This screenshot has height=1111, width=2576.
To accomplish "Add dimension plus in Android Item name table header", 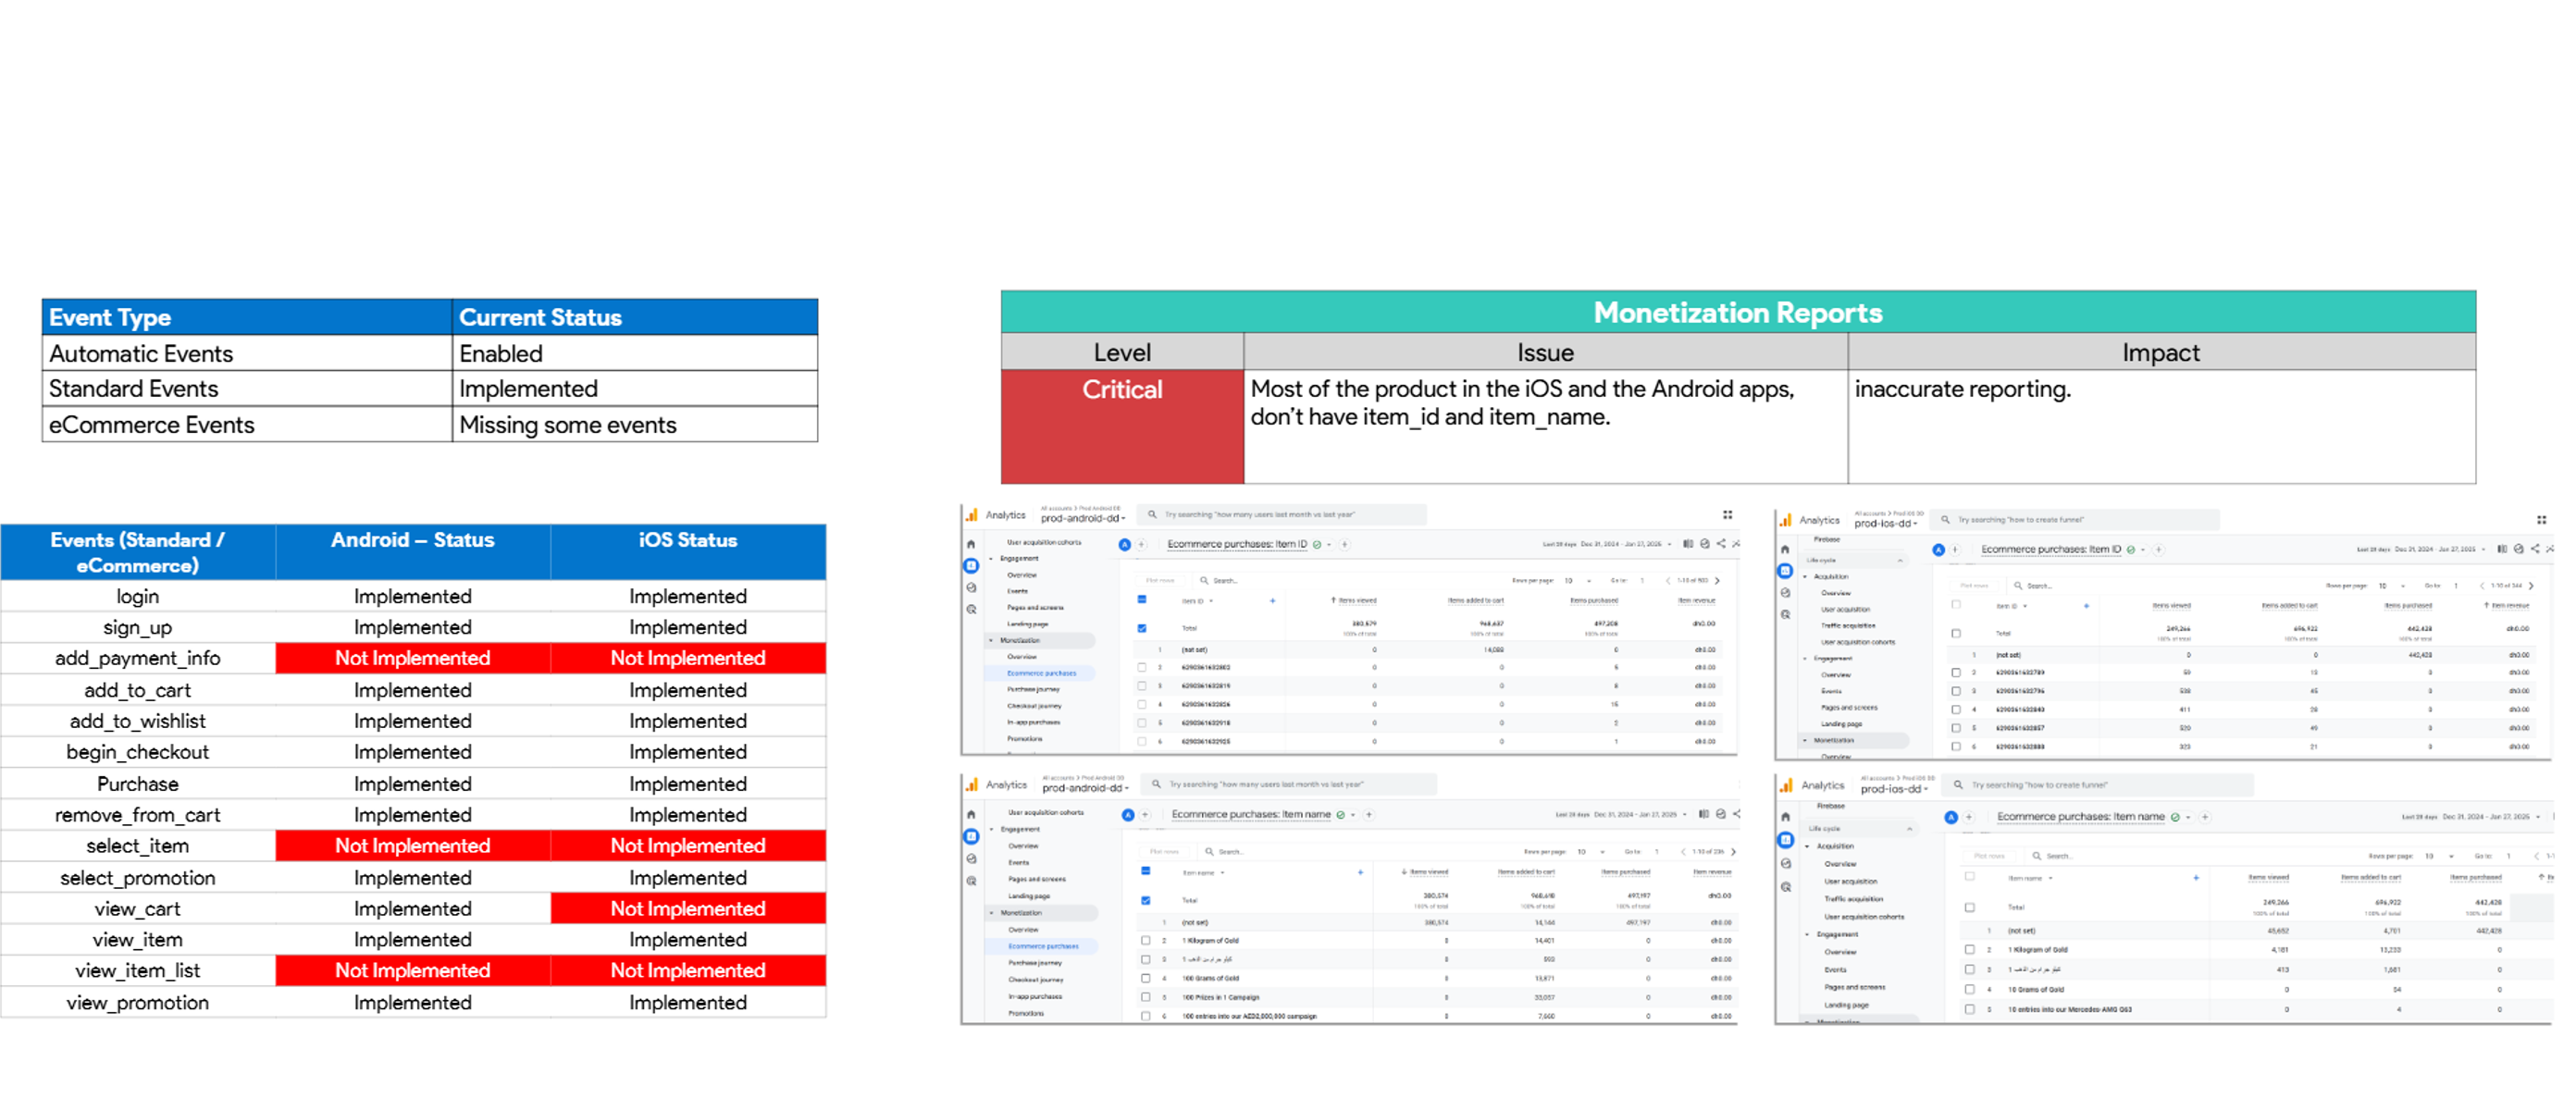I will pyautogui.click(x=1360, y=873).
